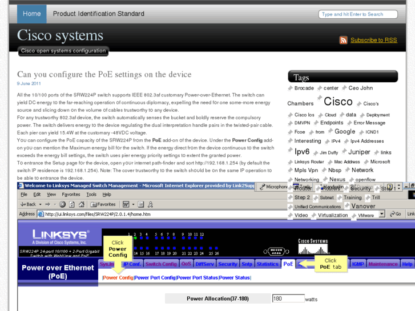Open the PoE settings article title
This screenshot has height=311, width=415.
click(x=104, y=74)
